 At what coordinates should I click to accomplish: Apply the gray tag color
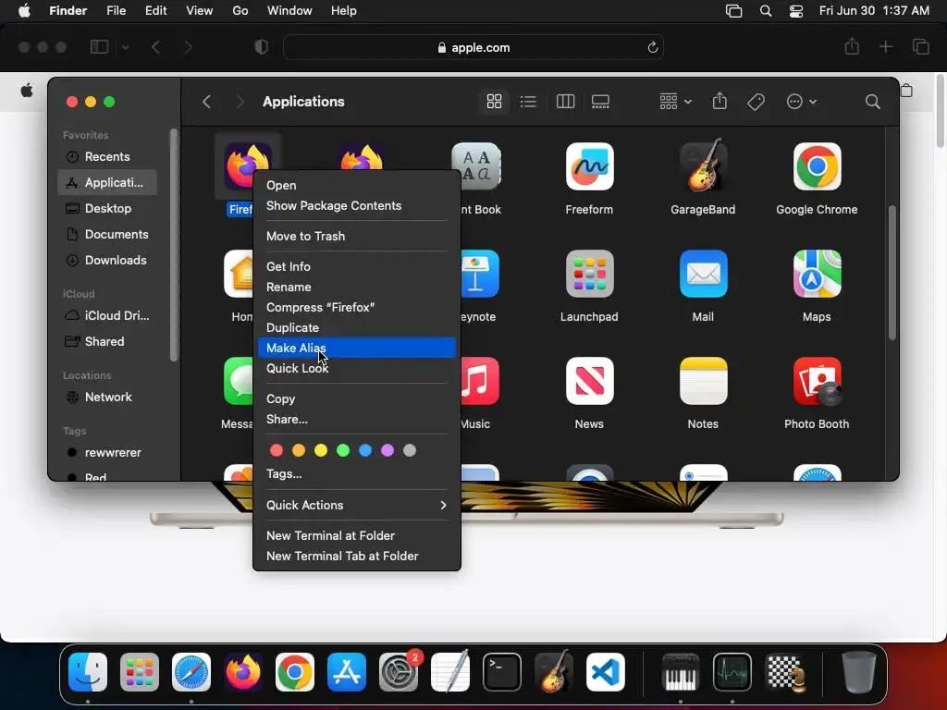click(410, 450)
